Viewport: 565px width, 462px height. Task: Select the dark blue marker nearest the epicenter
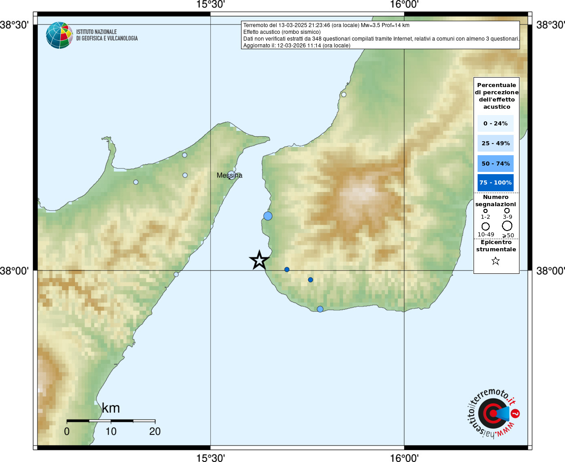tap(287, 270)
